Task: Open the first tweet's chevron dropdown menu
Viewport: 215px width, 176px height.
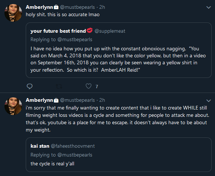Action: pos(208,7)
